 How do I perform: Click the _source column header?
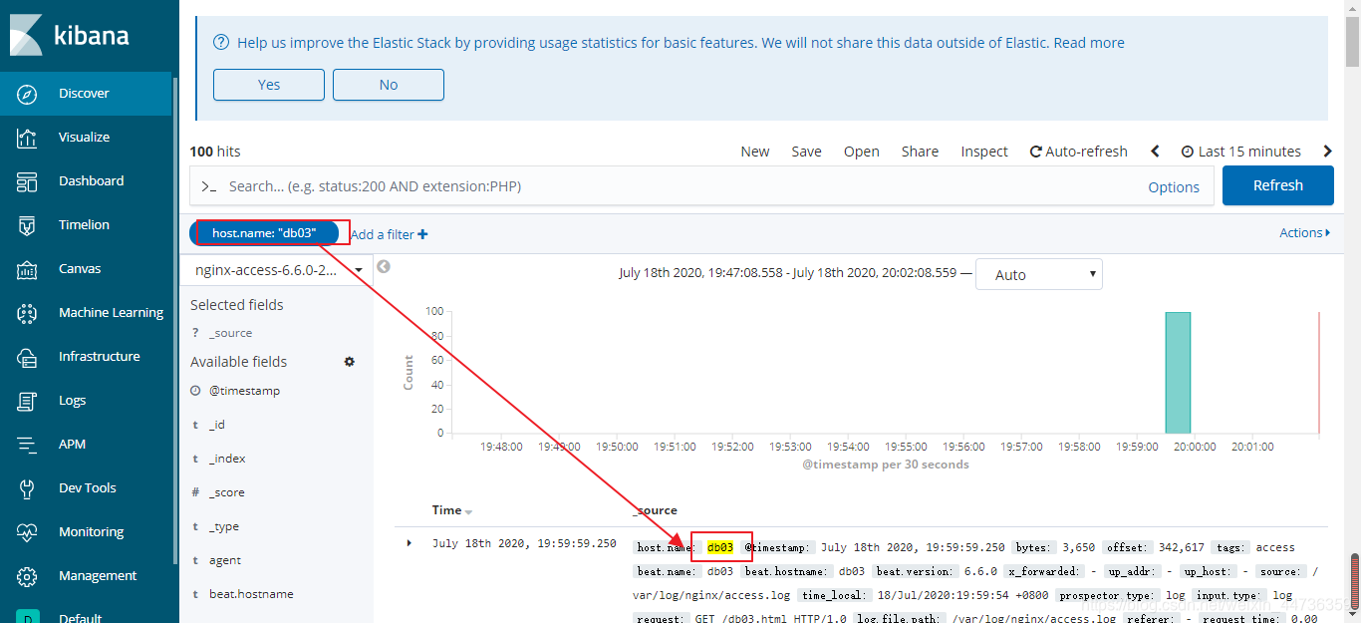point(656,510)
